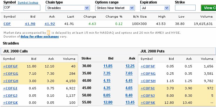Open put option +COFSF
The image size is (216, 107).
(148, 66)
